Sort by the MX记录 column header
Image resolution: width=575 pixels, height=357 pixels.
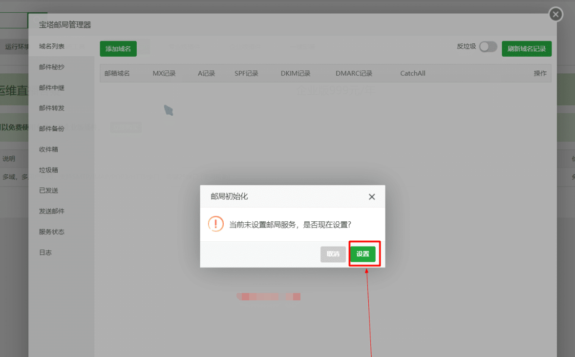click(164, 73)
